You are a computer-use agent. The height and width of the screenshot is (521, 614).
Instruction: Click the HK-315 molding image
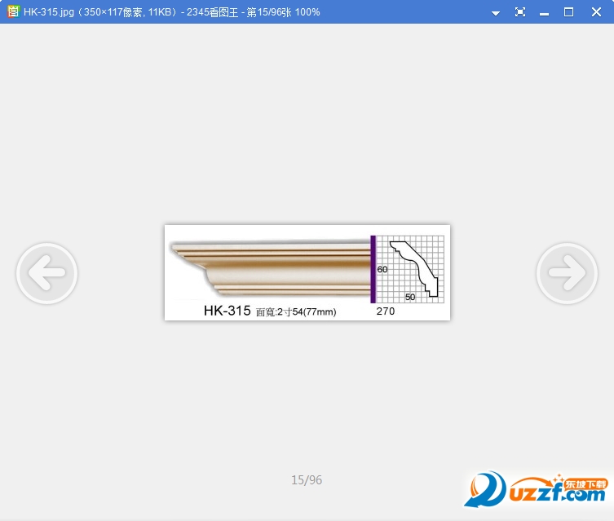point(307,272)
